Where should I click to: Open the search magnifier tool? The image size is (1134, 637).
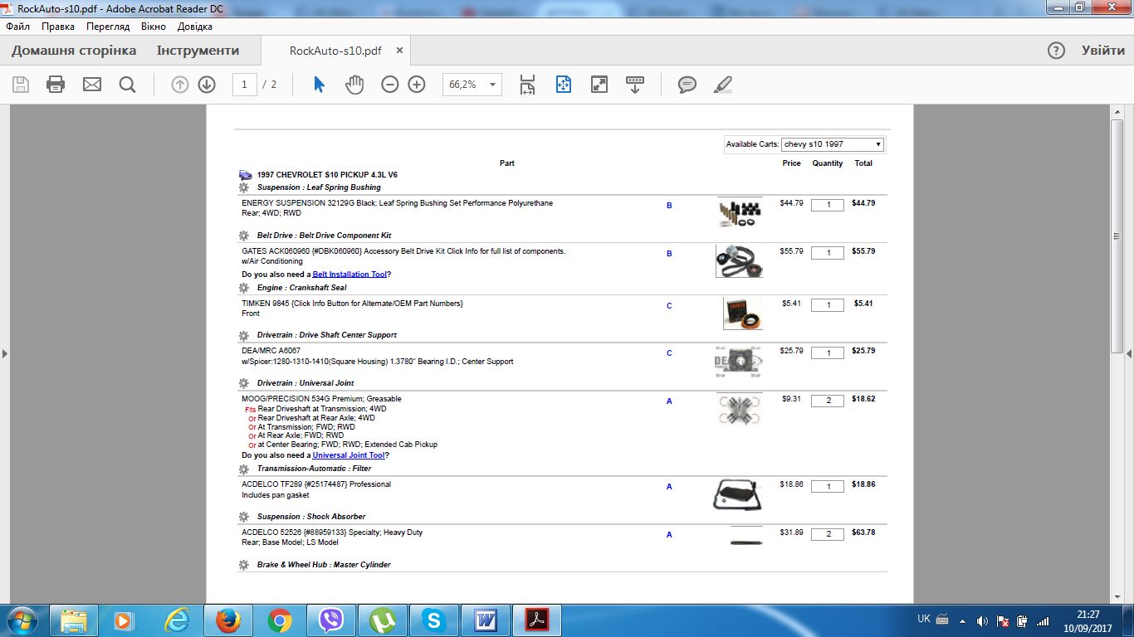(x=127, y=85)
